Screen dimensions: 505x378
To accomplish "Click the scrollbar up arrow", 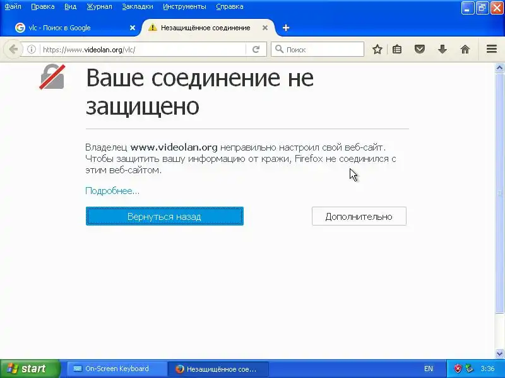I will (499, 68).
